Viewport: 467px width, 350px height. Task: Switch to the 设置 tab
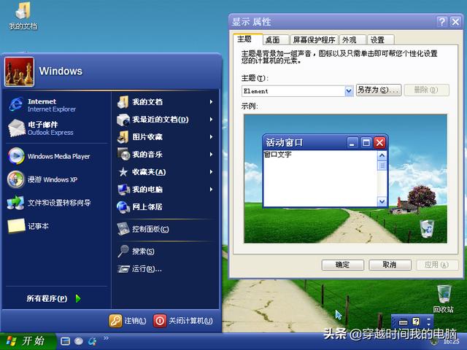coord(380,40)
